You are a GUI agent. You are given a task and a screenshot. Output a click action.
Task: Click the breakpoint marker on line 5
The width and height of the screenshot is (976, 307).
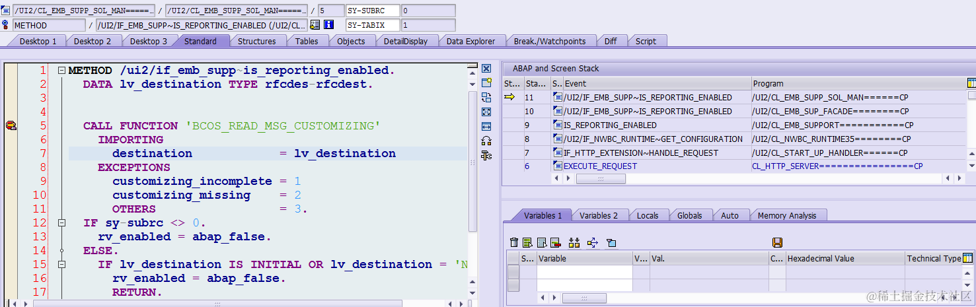point(11,125)
